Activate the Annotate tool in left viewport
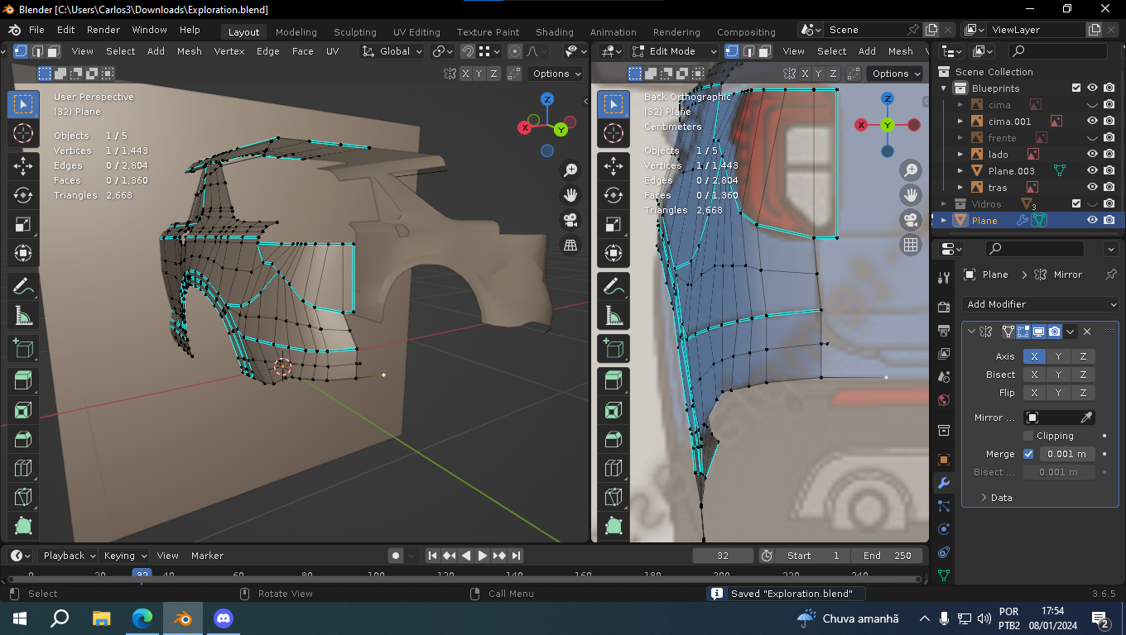The image size is (1126, 635). [23, 286]
